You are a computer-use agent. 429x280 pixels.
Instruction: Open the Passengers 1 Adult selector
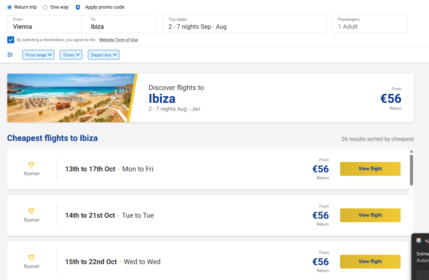click(x=369, y=24)
